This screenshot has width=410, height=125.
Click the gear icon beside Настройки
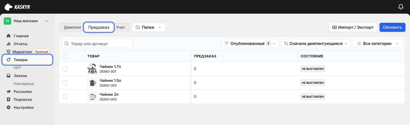coord(8,107)
